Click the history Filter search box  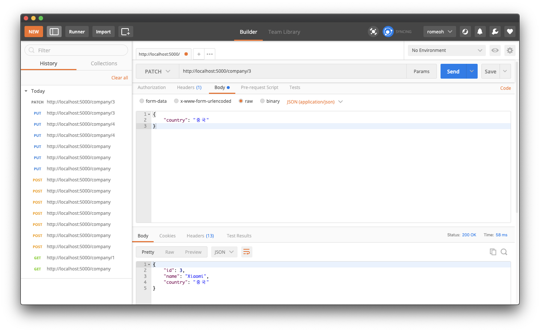[76, 50]
